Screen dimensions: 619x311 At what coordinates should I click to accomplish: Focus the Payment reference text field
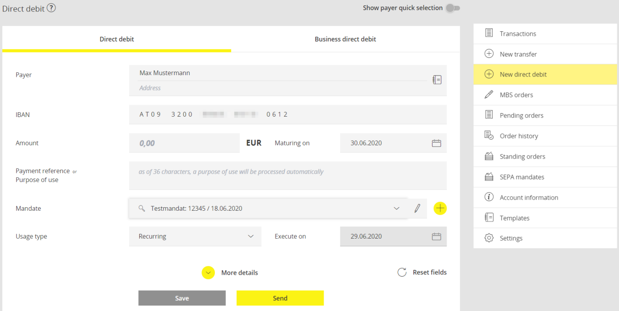pyautogui.click(x=287, y=175)
